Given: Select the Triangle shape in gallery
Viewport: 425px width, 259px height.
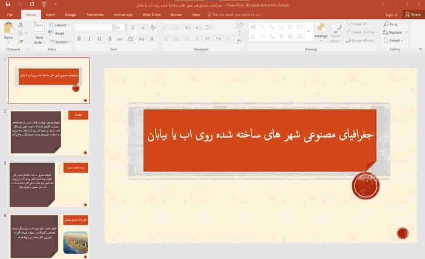Looking at the screenshot, I should (x=253, y=37).
